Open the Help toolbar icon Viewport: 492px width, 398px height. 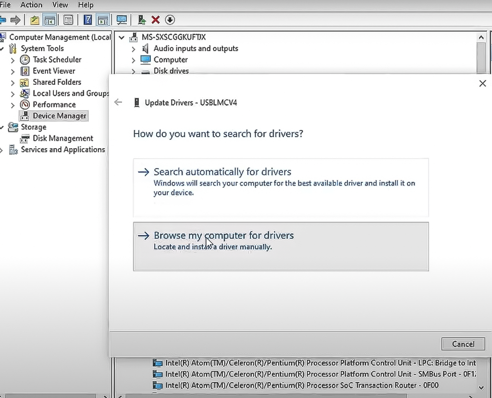point(87,20)
